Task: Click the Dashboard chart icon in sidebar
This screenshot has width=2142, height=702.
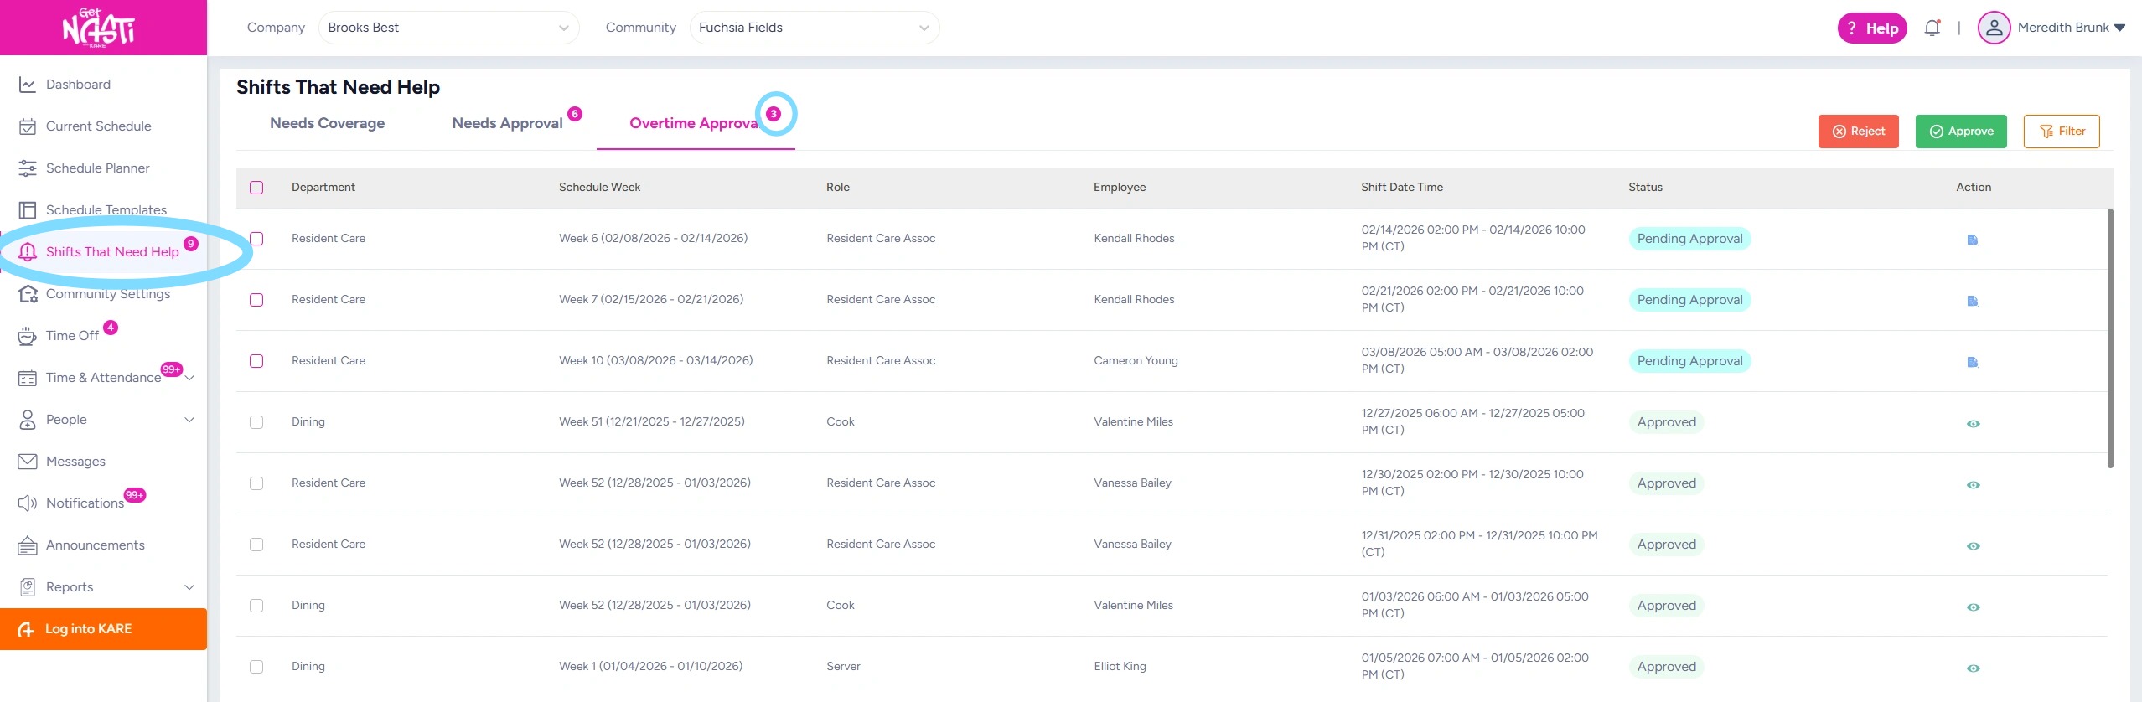Action: coord(28,85)
